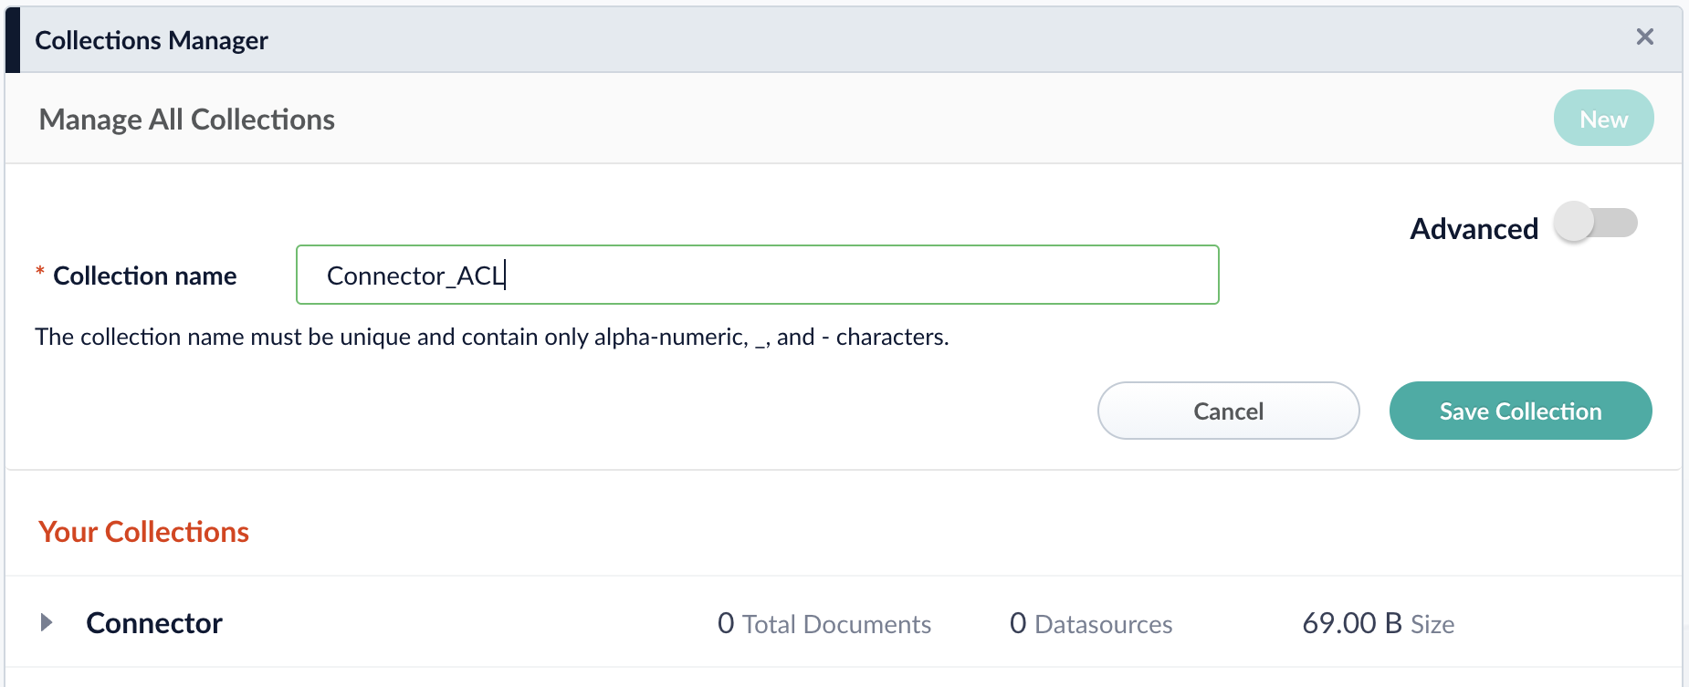This screenshot has height=687, width=1689.
Task: Cancel creating the collection
Action: (x=1228, y=411)
